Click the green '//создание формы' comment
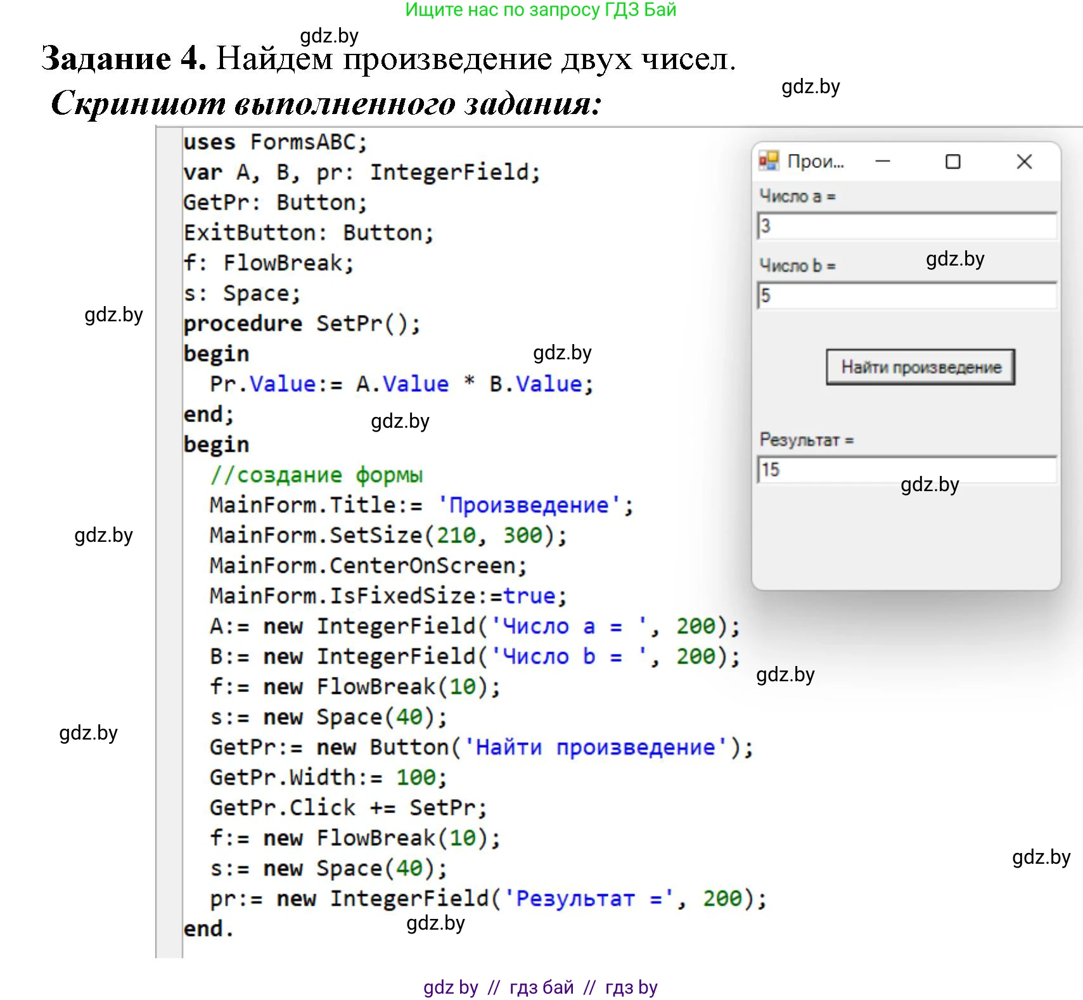 click(316, 475)
